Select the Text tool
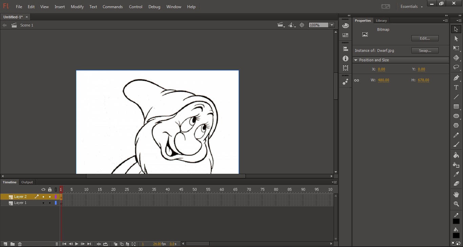Image resolution: width=463 pixels, height=247 pixels. click(x=456, y=87)
